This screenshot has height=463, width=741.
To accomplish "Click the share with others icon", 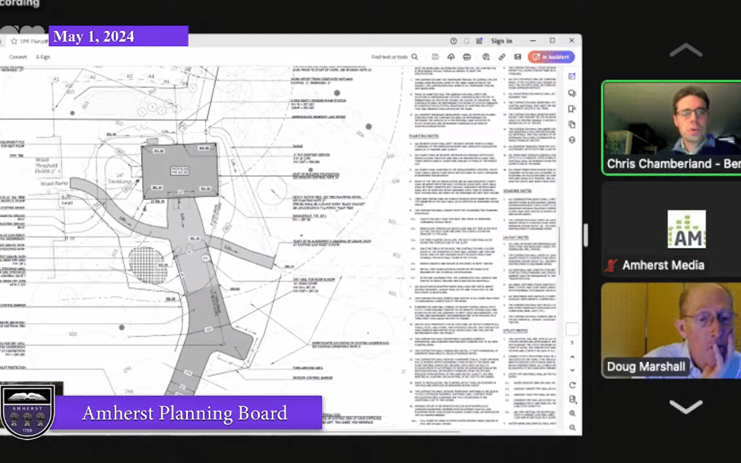I will pyautogui.click(x=486, y=57).
